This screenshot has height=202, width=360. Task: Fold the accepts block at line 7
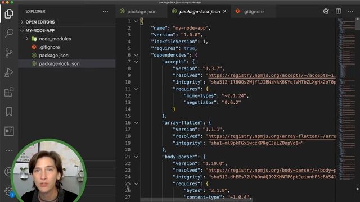click(x=136, y=62)
